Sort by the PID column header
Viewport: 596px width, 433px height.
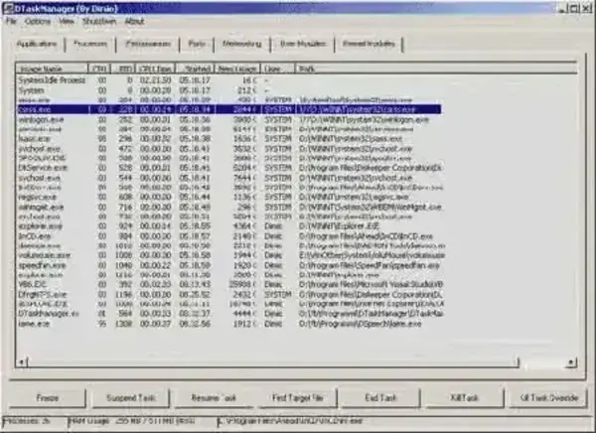(123, 69)
